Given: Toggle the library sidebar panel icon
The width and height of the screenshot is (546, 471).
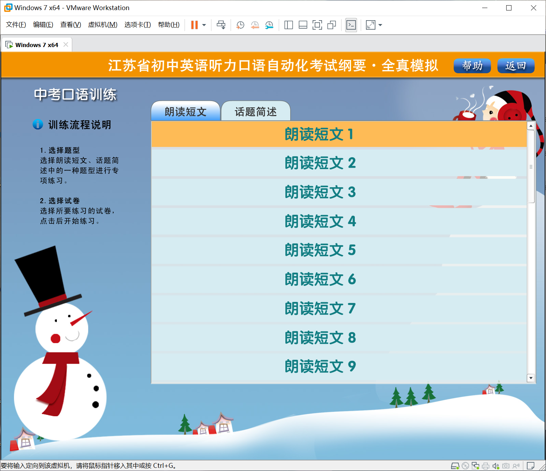Looking at the screenshot, I should pos(289,25).
